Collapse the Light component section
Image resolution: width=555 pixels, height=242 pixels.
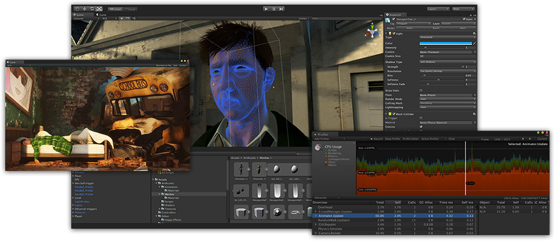pyautogui.click(x=387, y=33)
